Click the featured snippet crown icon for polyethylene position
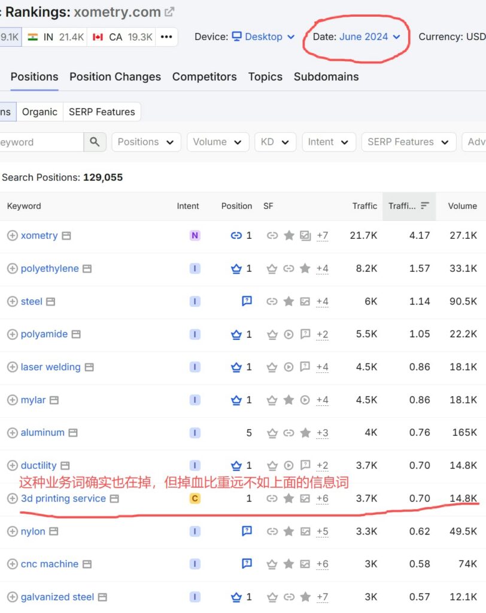The width and height of the screenshot is (486, 613). 236,269
